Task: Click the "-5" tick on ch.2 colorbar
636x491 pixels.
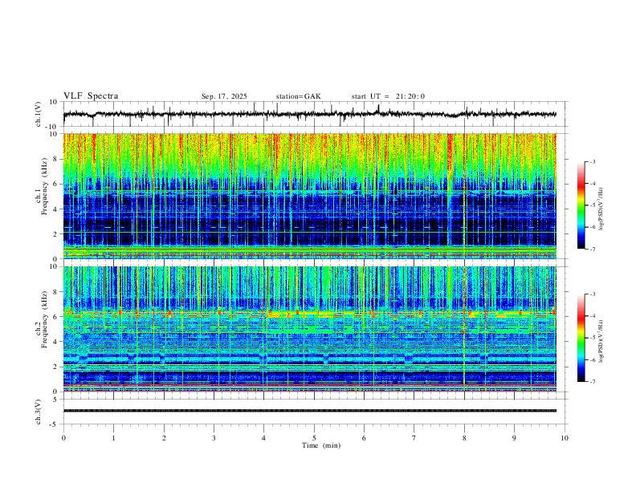Action: (x=592, y=338)
